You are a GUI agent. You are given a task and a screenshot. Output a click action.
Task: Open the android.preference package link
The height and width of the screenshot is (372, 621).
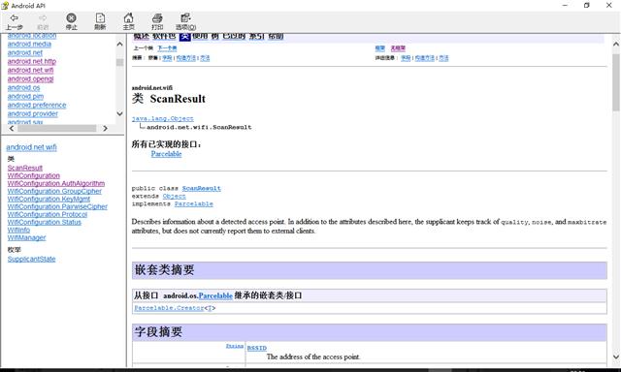tap(37, 105)
